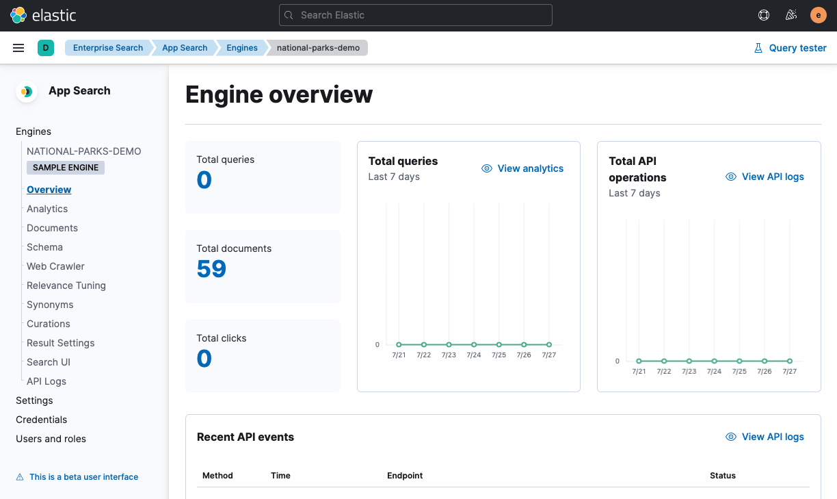Image resolution: width=837 pixels, height=499 pixels.
Task: Open Documents in the sidebar
Action: pos(52,228)
